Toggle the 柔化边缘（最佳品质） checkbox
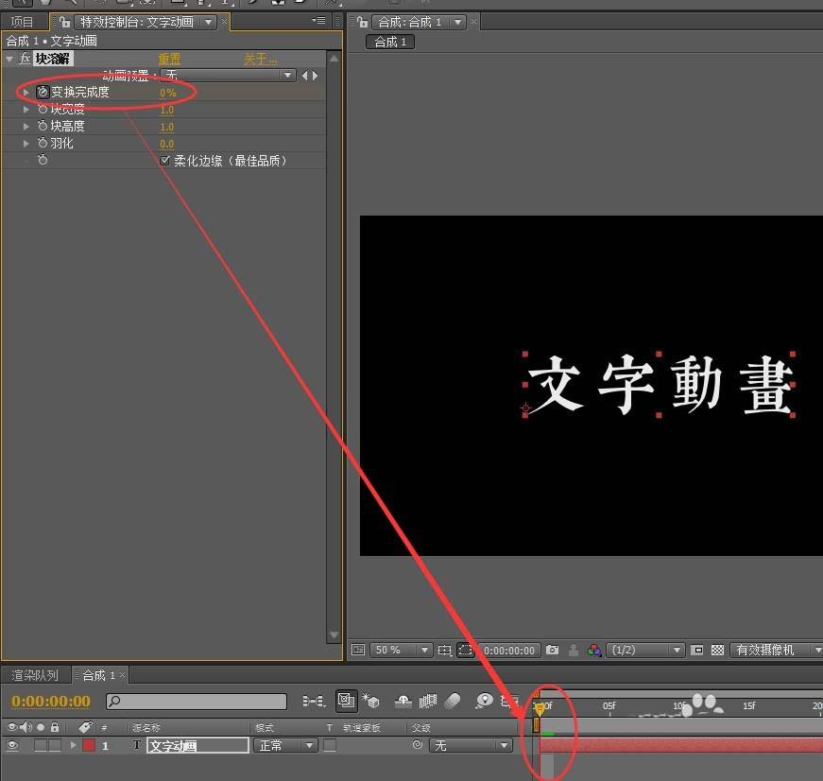This screenshot has height=781, width=823. (x=165, y=160)
